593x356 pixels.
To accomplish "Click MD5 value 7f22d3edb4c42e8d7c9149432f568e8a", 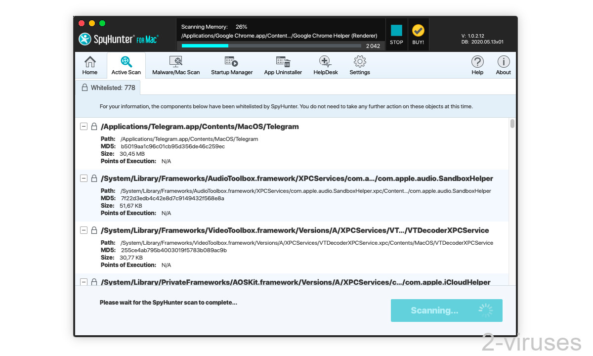I will [172, 198].
